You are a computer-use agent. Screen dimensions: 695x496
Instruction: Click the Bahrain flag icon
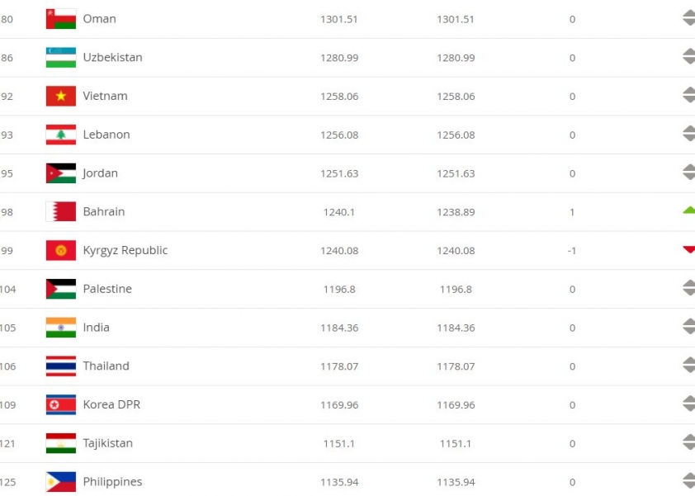(61, 212)
